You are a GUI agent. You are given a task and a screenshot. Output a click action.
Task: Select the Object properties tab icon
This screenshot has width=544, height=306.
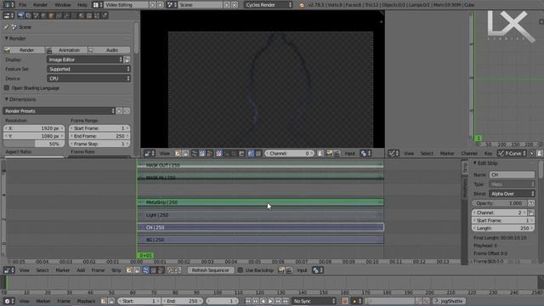coord(51,15)
